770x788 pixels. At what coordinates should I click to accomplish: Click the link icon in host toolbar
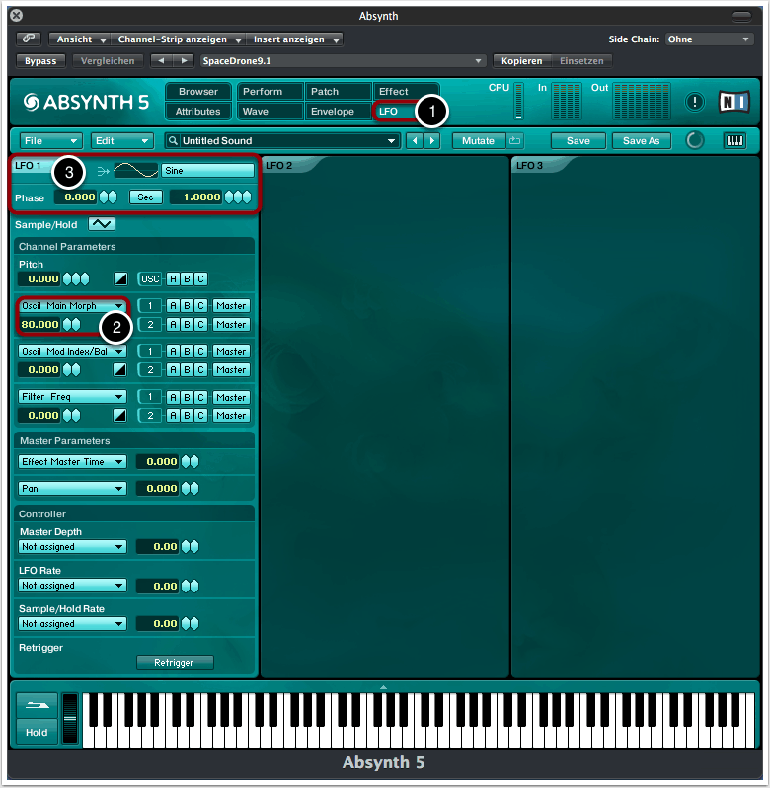point(29,39)
